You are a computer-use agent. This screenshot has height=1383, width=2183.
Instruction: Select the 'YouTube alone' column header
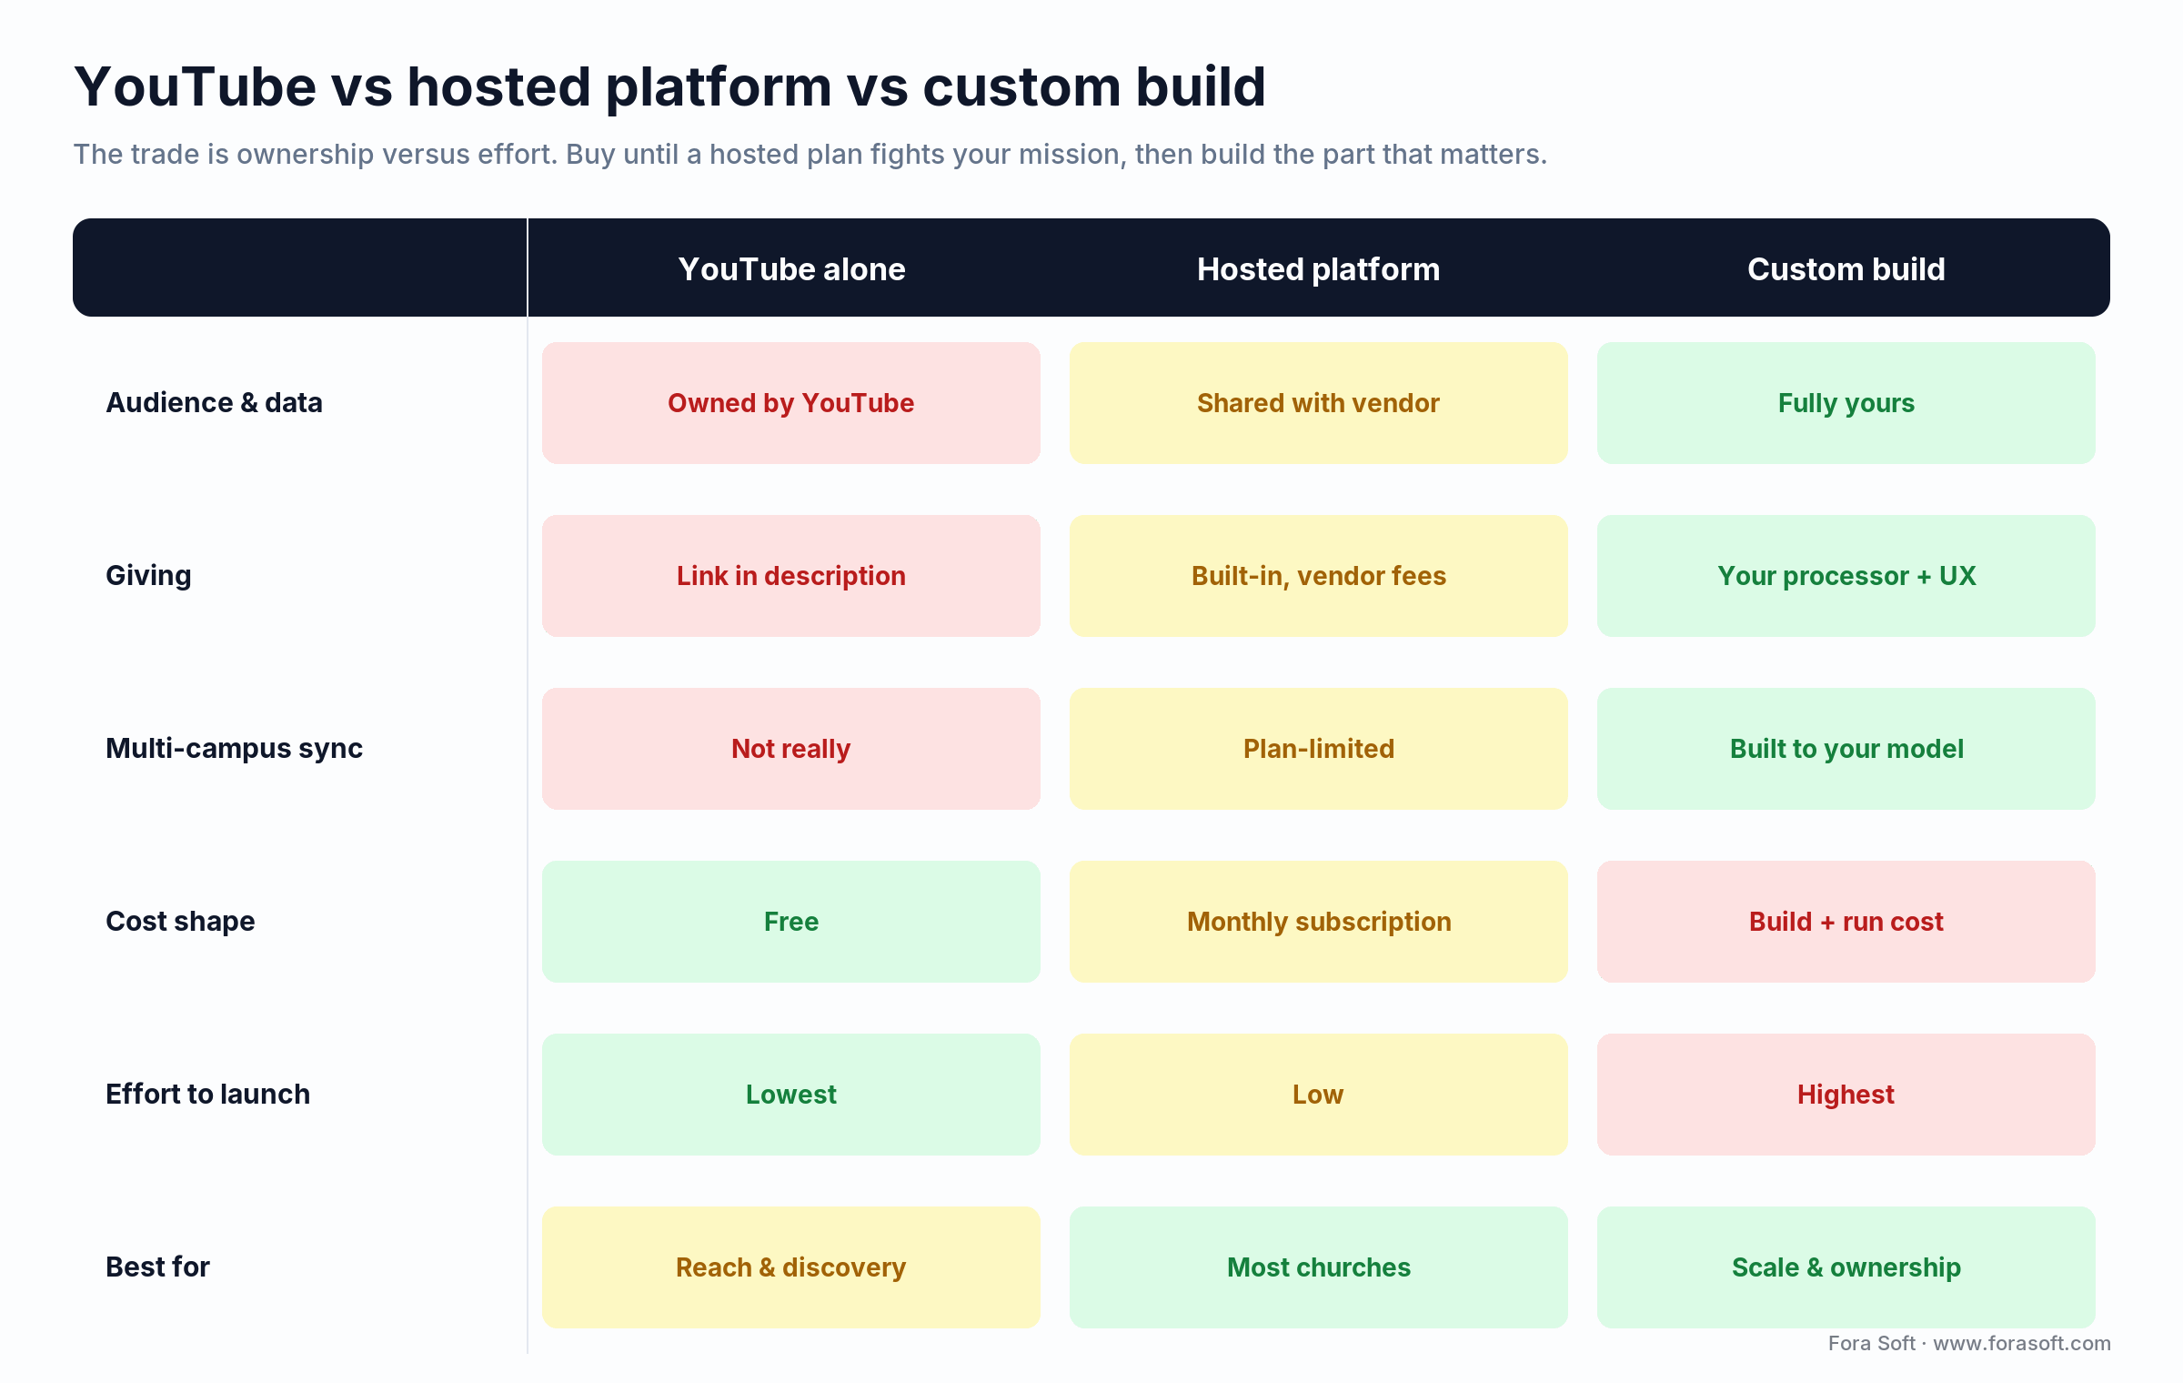pyautogui.click(x=791, y=269)
